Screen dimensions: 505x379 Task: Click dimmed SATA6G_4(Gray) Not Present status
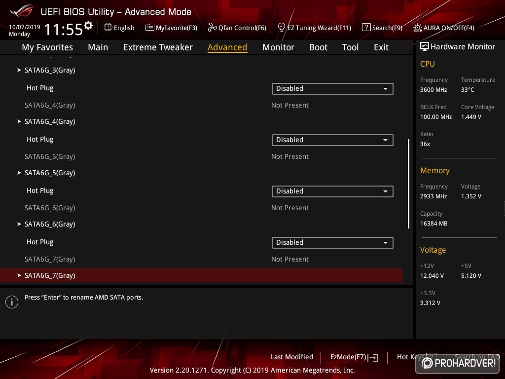(290, 106)
